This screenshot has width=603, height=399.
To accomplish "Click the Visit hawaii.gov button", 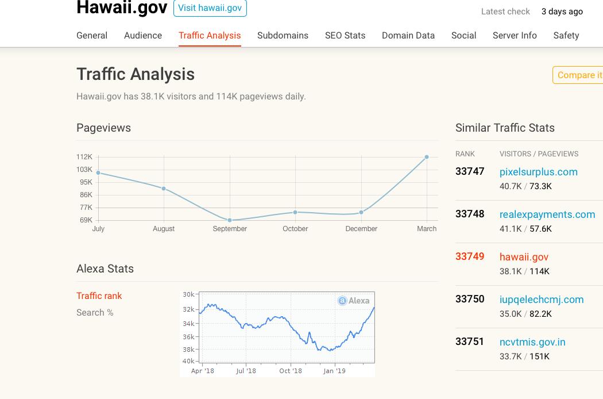I will tap(210, 7).
